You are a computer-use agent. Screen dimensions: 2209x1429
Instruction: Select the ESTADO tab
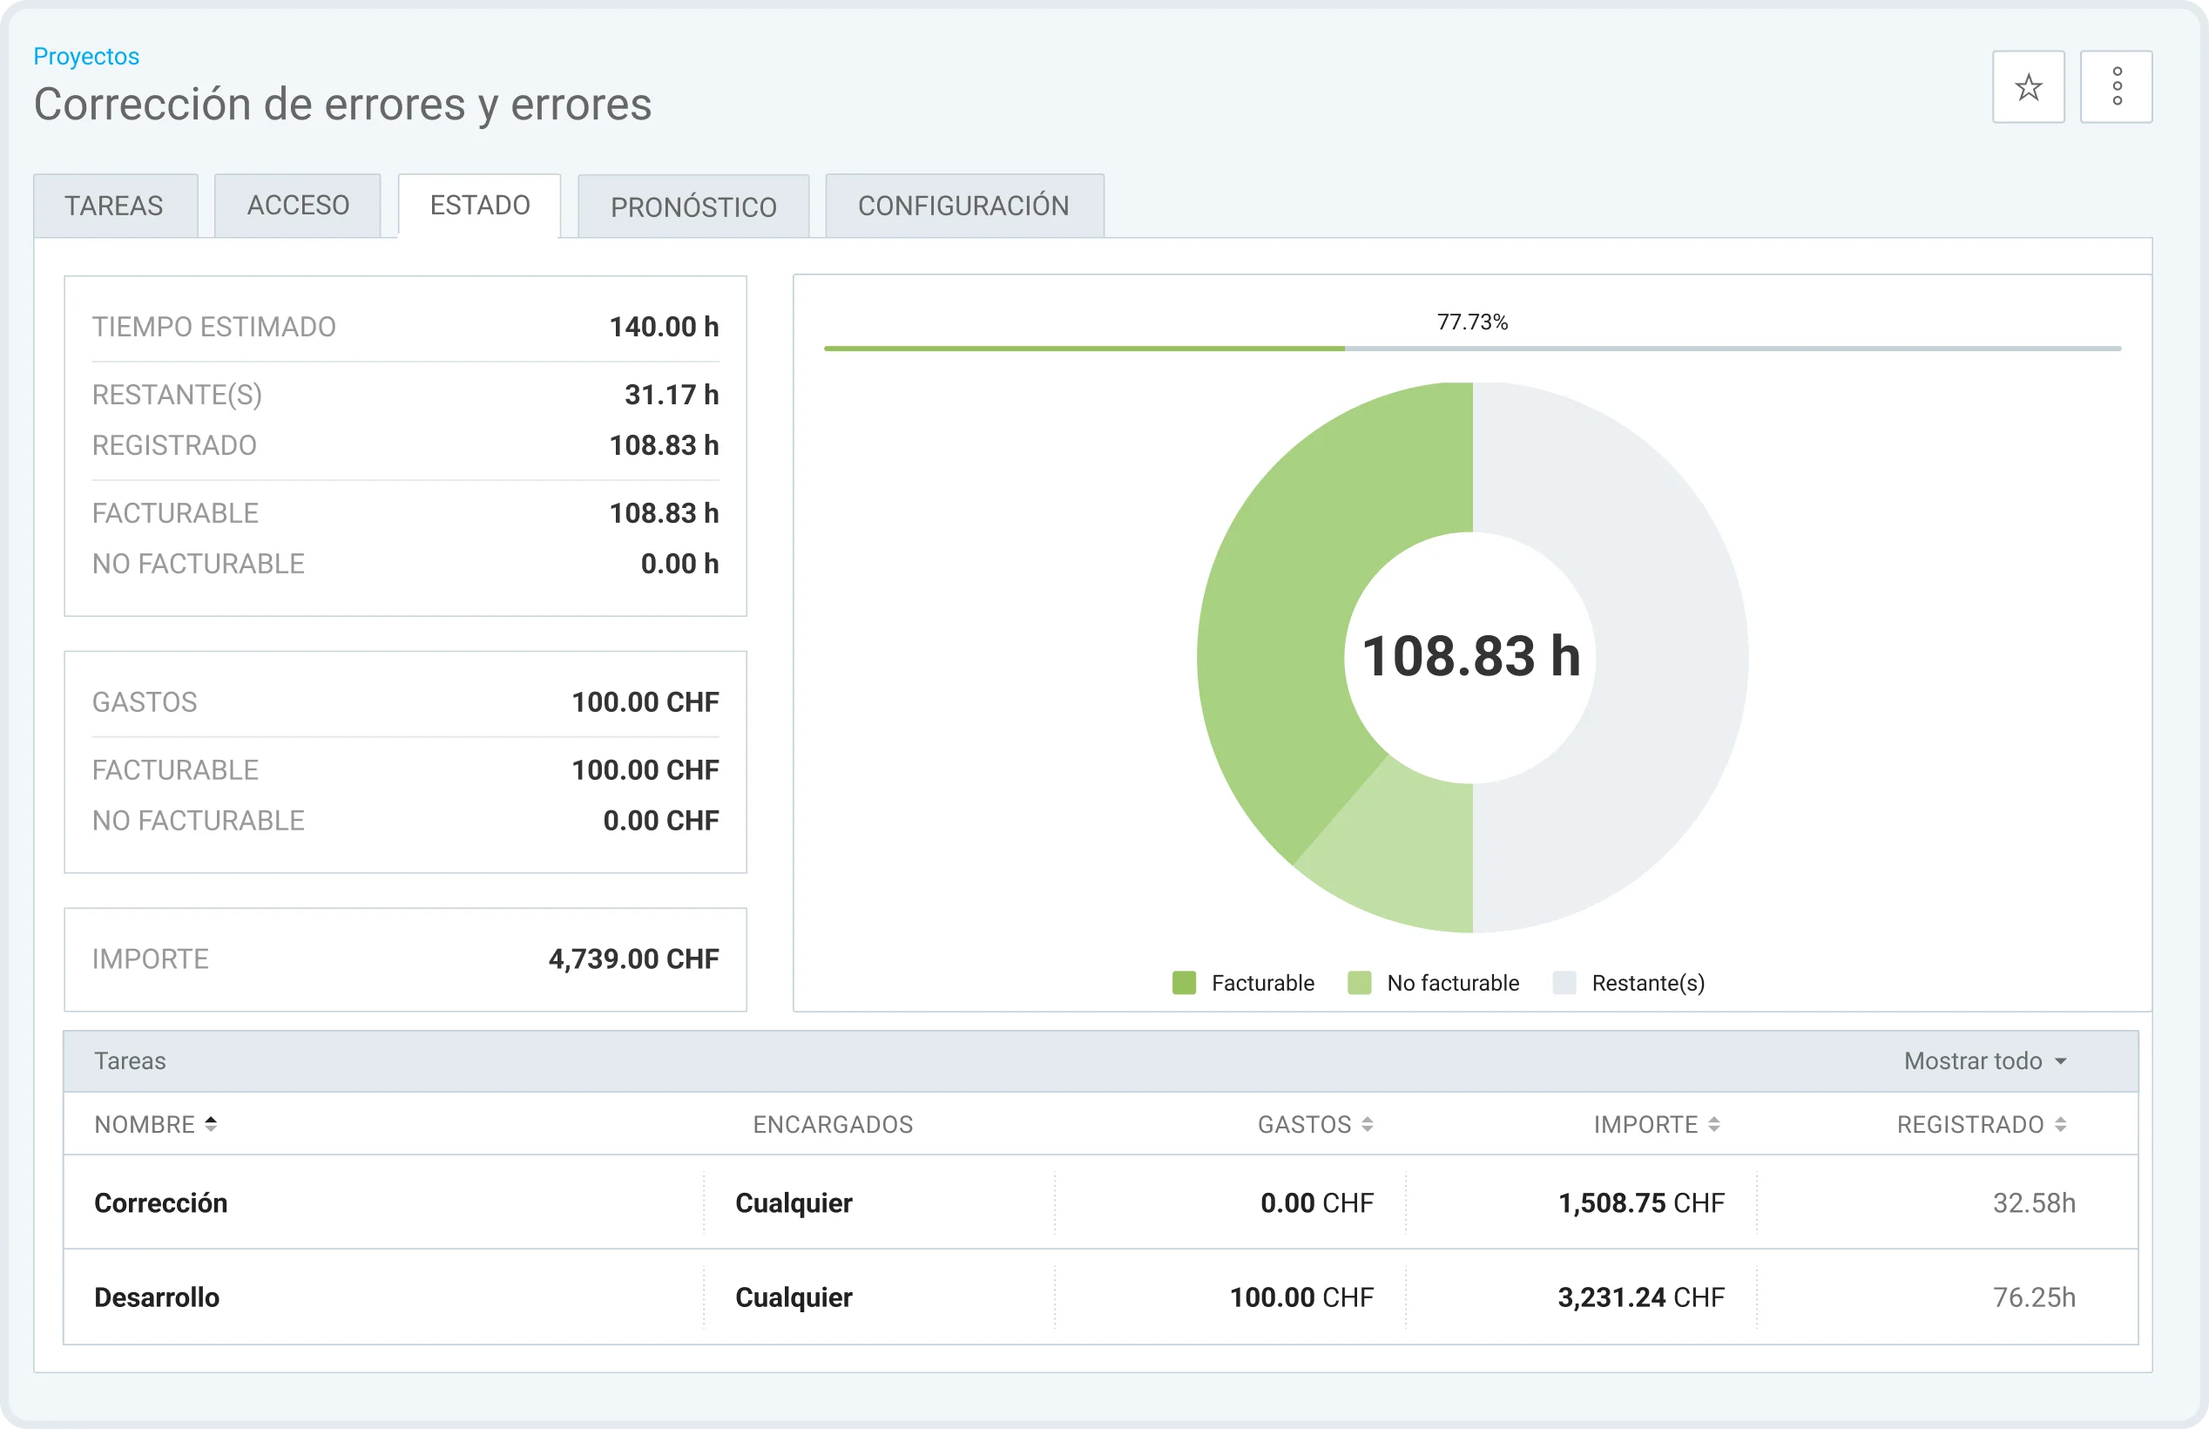(x=479, y=205)
